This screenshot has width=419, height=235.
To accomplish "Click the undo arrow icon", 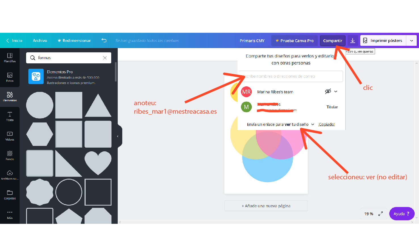I will [104, 40].
